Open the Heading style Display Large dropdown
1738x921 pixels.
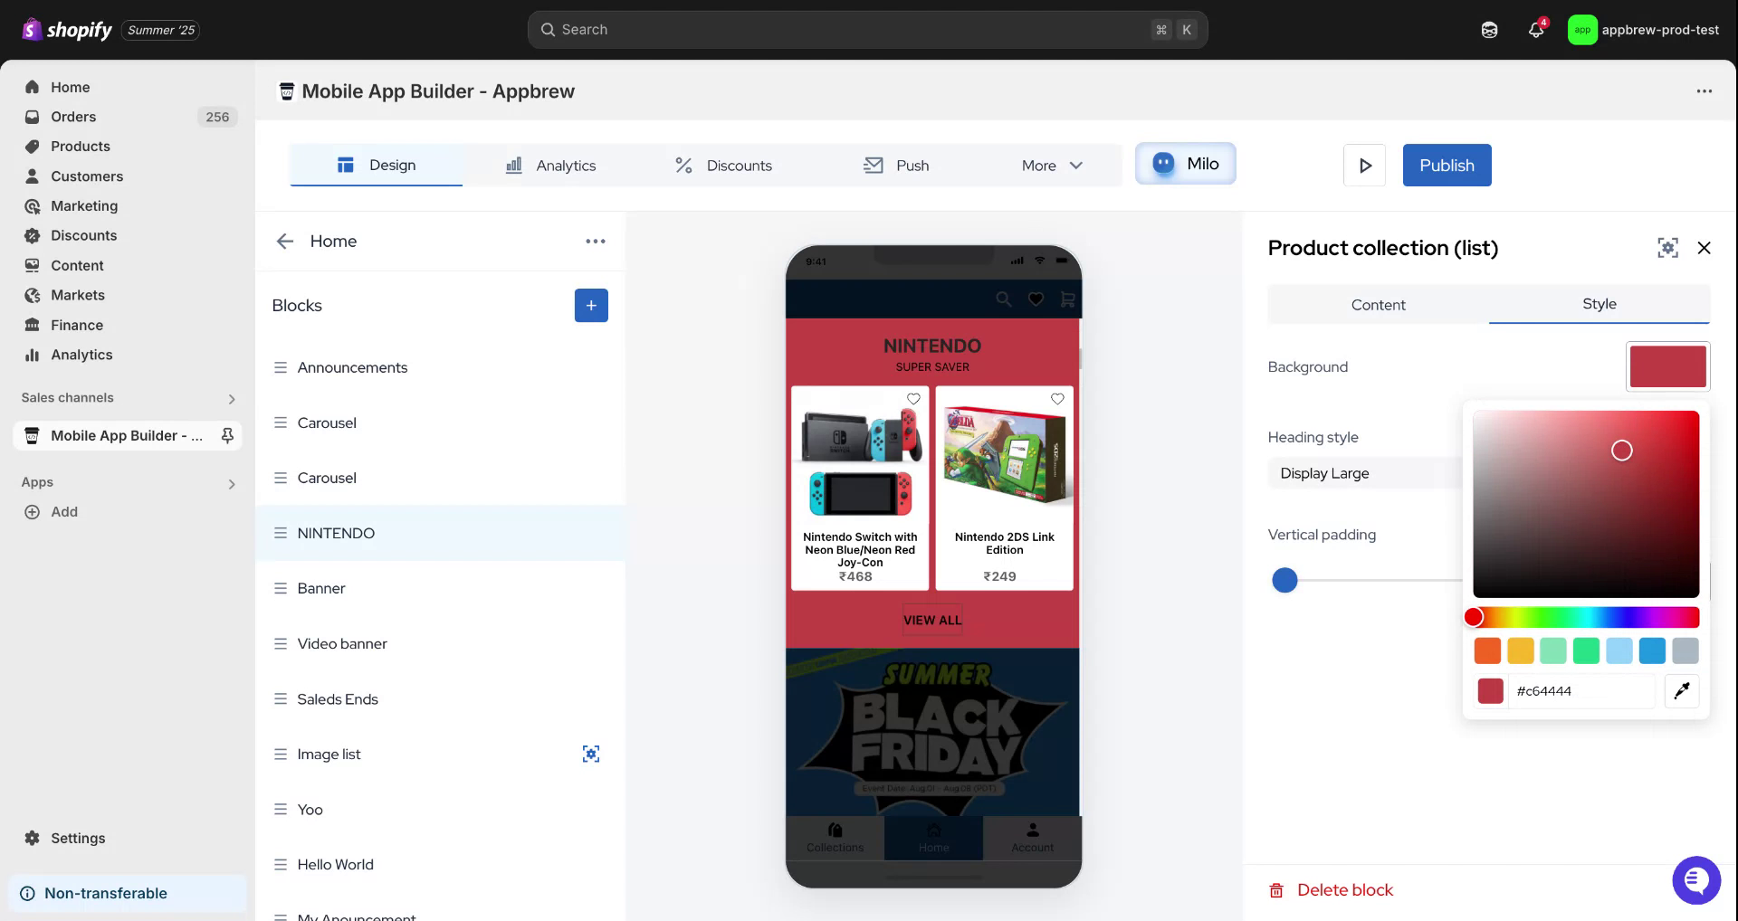click(1363, 473)
